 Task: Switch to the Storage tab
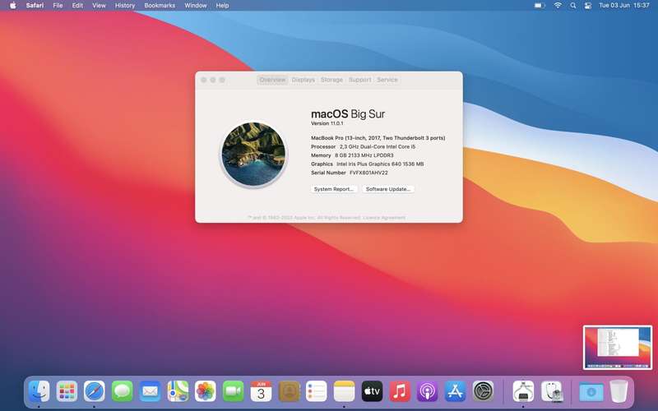click(331, 80)
